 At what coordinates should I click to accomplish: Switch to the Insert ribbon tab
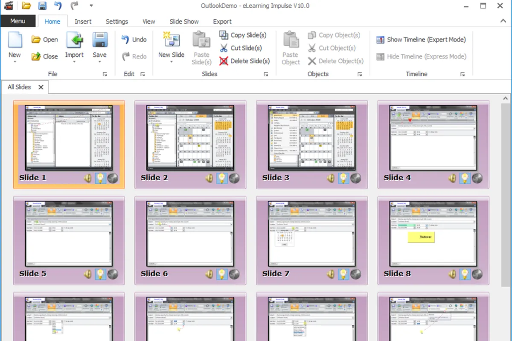[83, 21]
